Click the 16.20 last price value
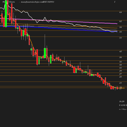Image resolution: width=127 pixels, height=127 pixels. point(122,101)
